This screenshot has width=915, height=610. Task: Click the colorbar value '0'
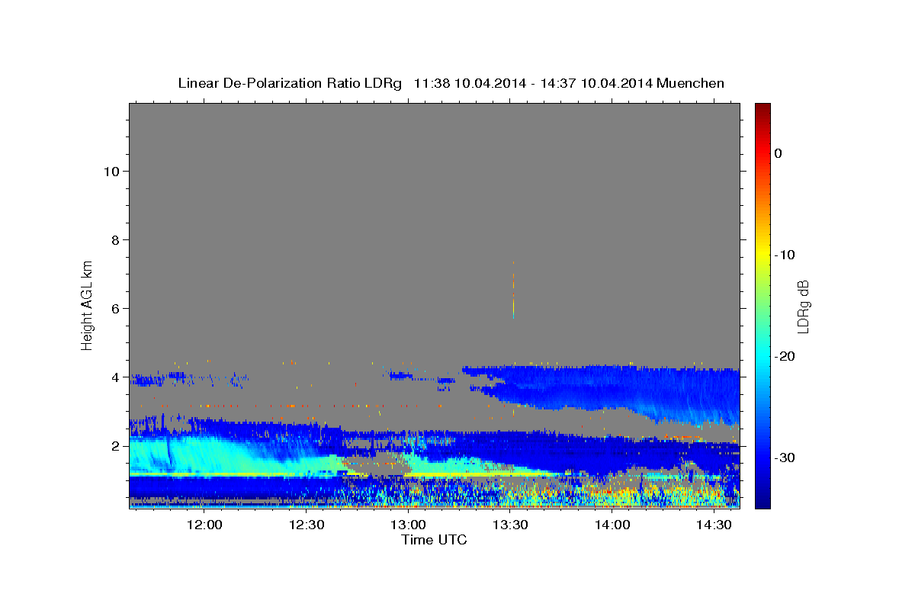click(x=779, y=153)
